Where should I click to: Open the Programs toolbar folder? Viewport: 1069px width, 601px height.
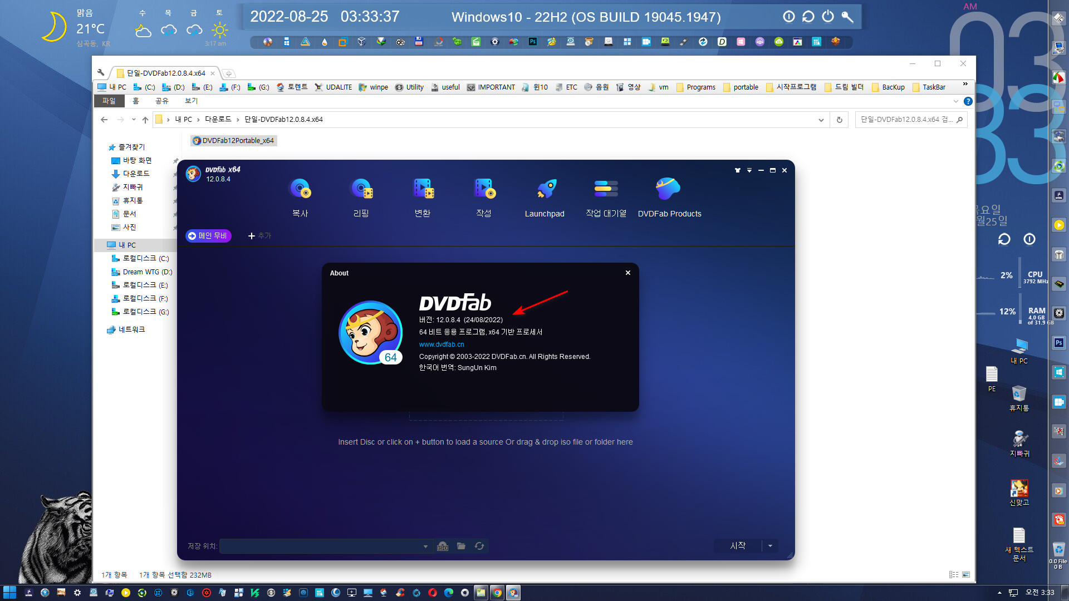point(696,87)
